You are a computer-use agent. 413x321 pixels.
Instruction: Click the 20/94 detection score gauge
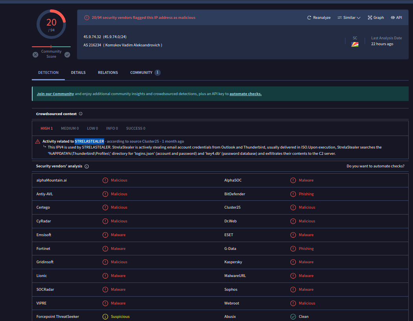(x=51, y=24)
